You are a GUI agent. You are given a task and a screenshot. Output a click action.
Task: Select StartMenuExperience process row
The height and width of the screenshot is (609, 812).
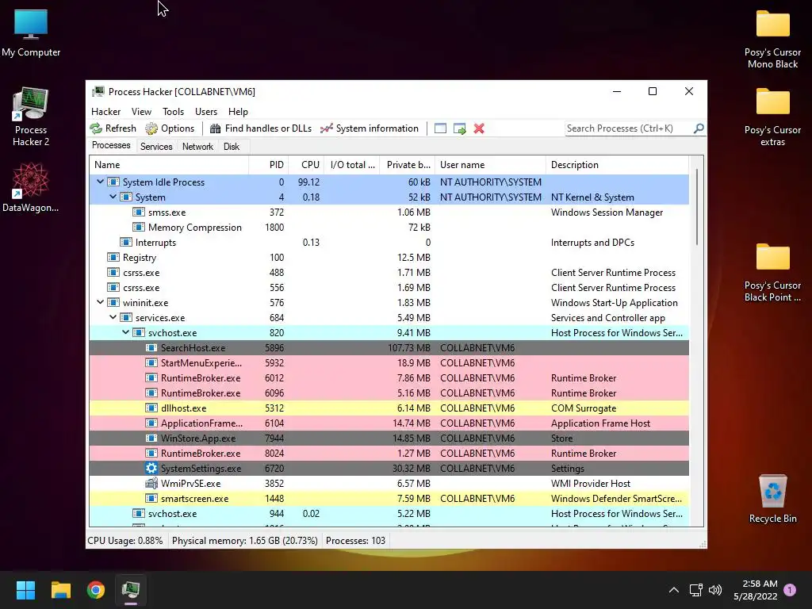[389, 362]
